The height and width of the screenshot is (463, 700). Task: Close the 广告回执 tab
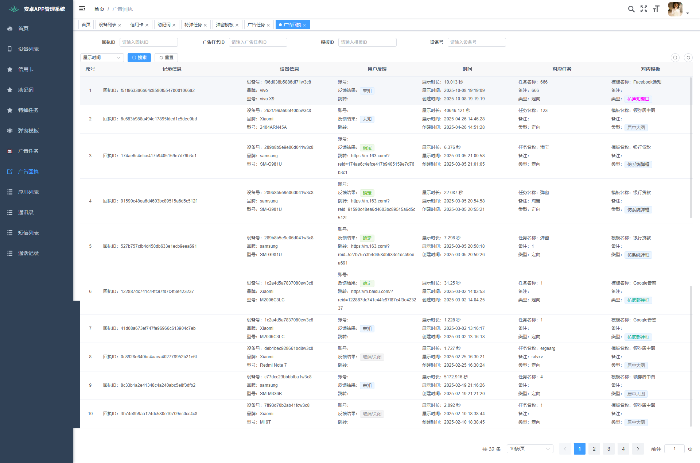coord(304,25)
